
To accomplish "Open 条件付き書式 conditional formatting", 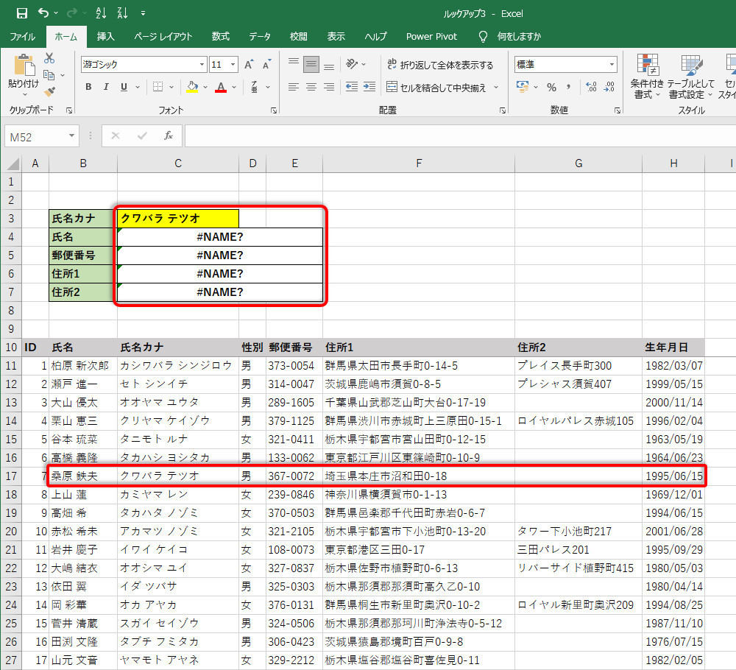I will [x=647, y=76].
